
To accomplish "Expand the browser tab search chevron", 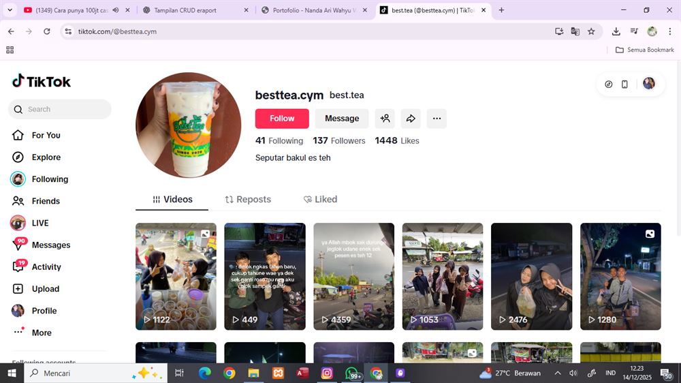I will (x=9, y=10).
